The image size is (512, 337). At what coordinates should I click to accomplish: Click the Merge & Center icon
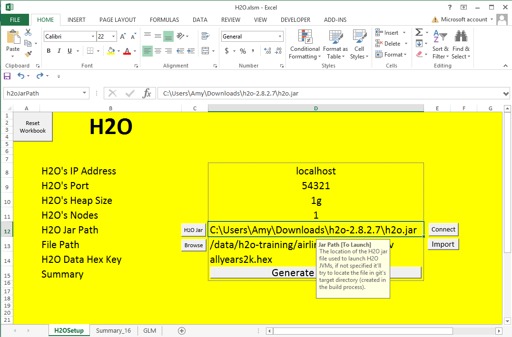click(x=206, y=51)
